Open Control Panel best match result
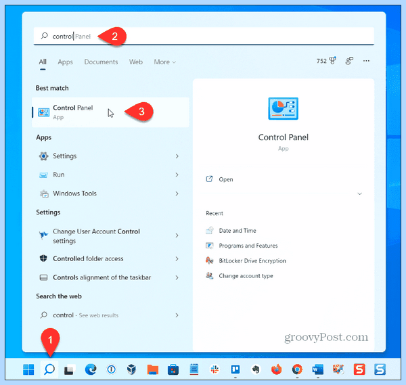The image size is (406, 385). [110, 112]
